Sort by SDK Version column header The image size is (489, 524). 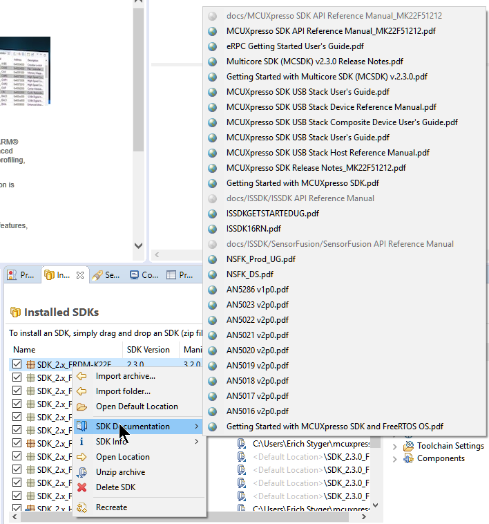coord(148,350)
